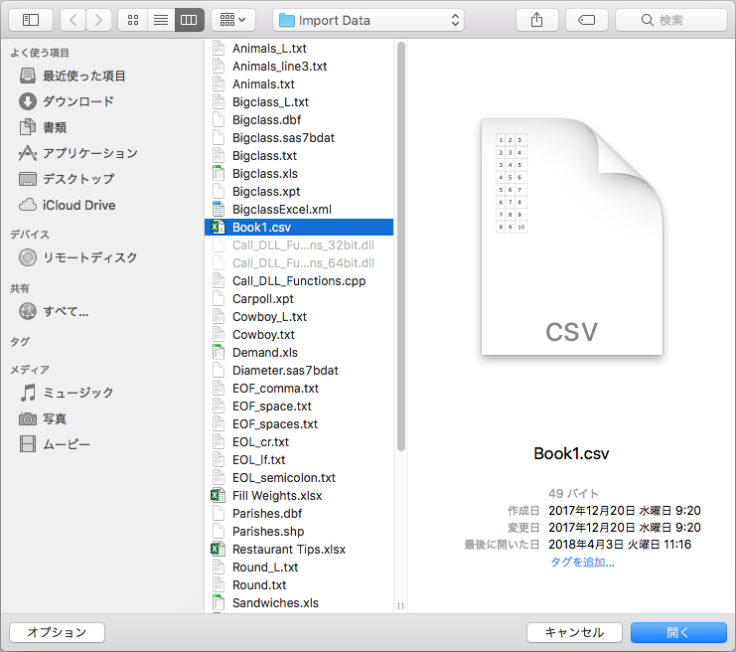
Task: Switch to icon grid view
Action: pyautogui.click(x=133, y=20)
